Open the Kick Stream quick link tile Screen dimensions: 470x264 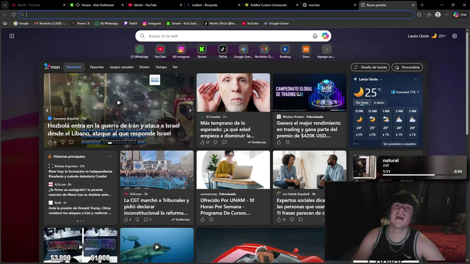pyautogui.click(x=202, y=51)
